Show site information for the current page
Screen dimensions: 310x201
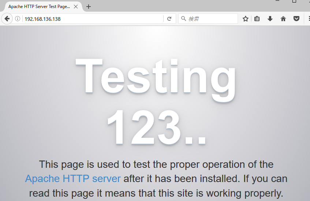[x=17, y=19]
